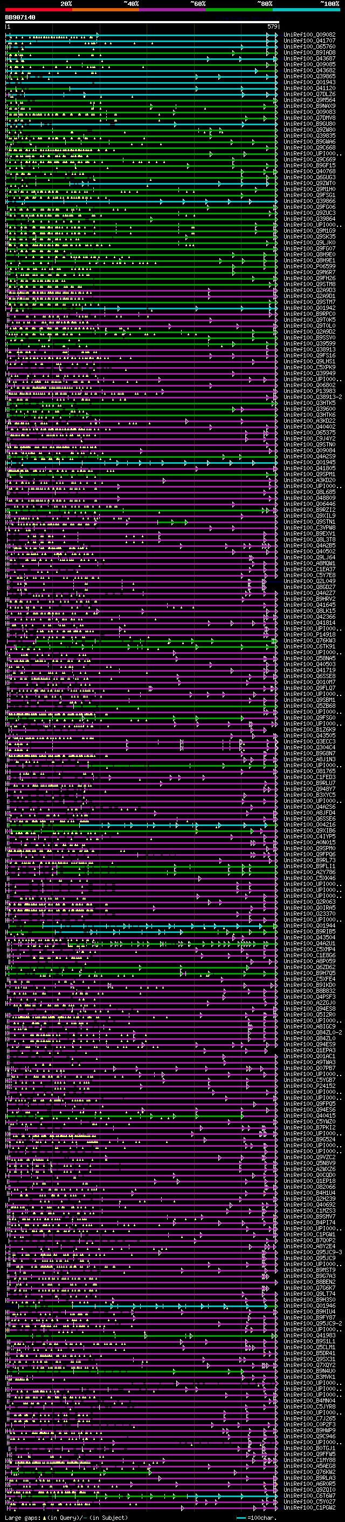Image resolution: width=345 pixels, height=1522 pixels.
Task: Select the query ID BB907140
Action: pos(20,18)
